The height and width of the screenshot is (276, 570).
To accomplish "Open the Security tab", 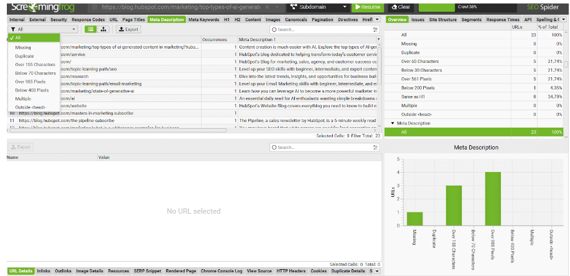I will (x=58, y=20).
